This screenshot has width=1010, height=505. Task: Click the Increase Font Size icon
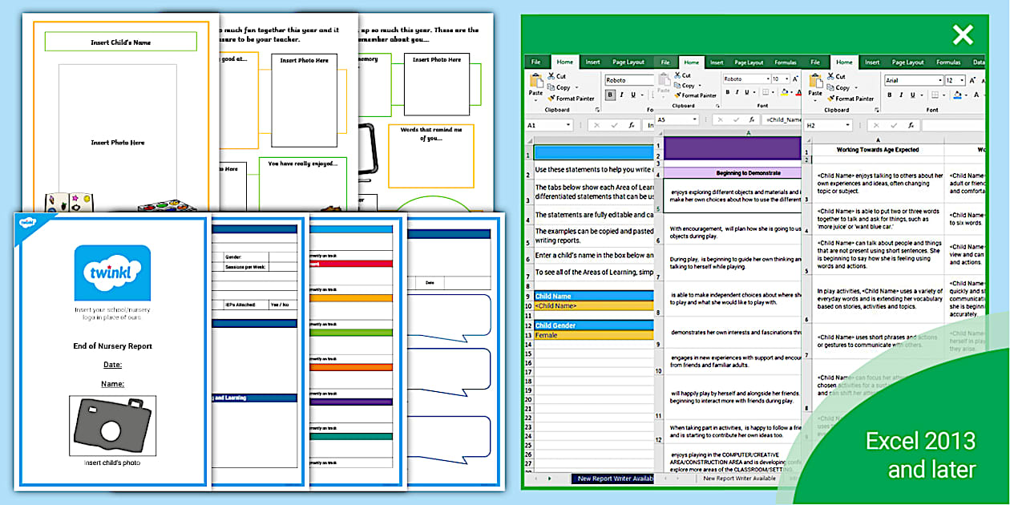coord(973,79)
